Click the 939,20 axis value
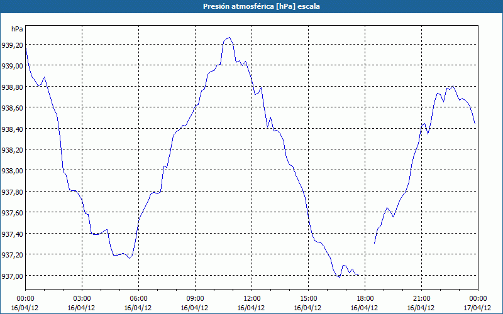 tap(12, 45)
